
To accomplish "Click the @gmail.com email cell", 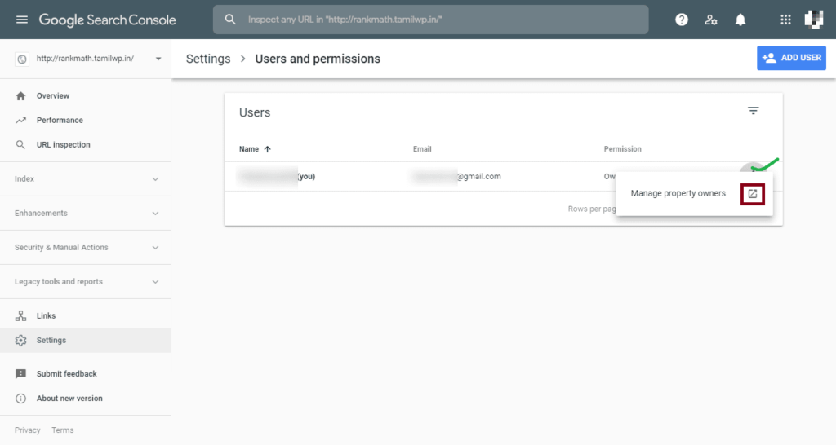I will tap(456, 177).
